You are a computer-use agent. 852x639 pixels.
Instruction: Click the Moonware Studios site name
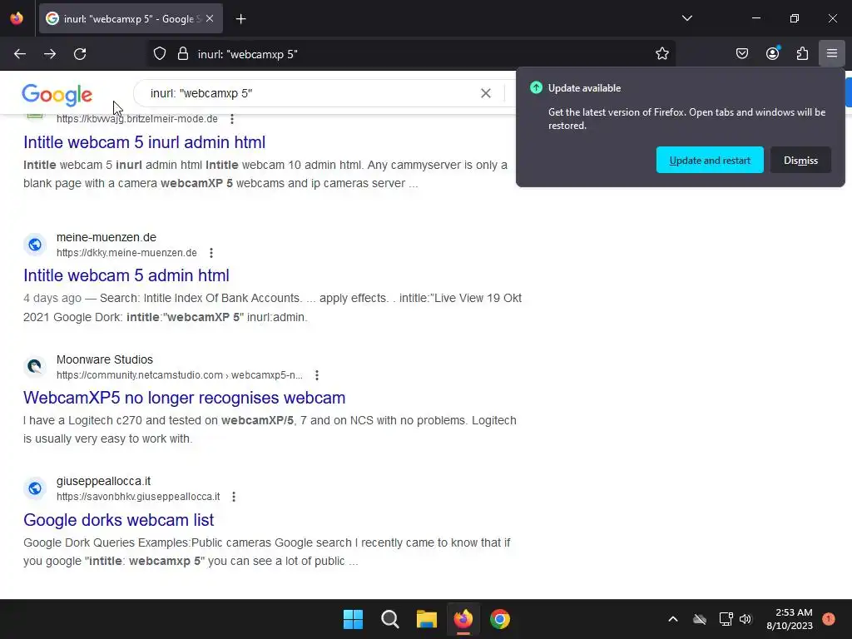105,359
